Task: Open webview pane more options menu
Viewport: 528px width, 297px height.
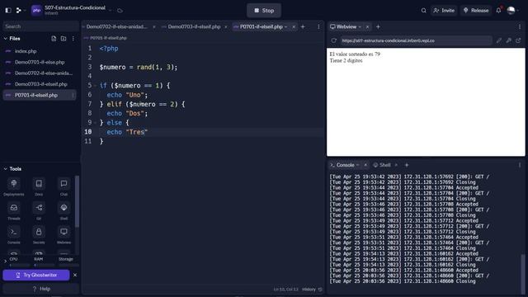Action: [520, 26]
